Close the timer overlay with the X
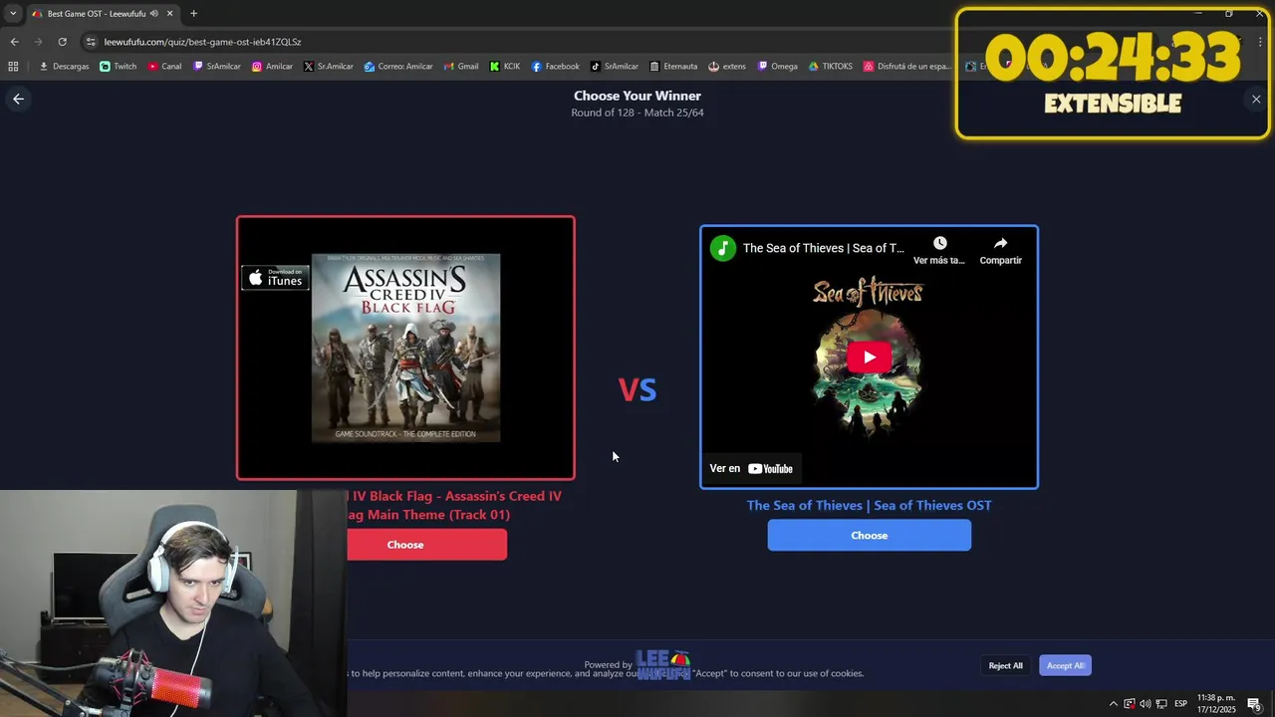Viewport: 1275px width, 717px height. click(x=1256, y=99)
